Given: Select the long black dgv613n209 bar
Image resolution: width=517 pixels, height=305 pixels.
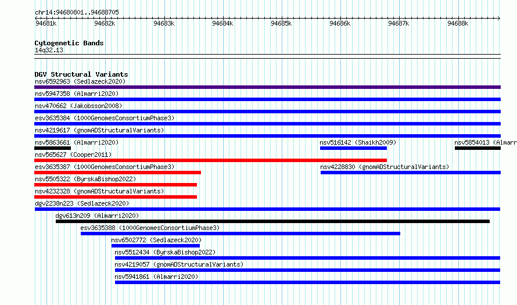Looking at the screenshot, I should tap(272, 221).
